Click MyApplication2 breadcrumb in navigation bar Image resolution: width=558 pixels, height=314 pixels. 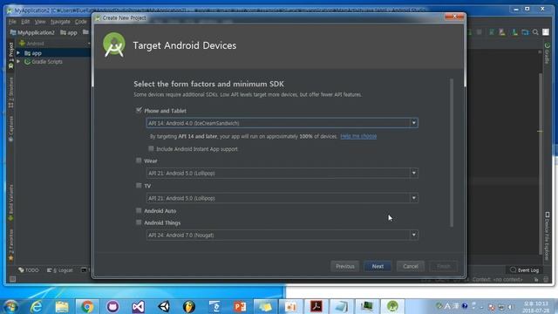[32, 32]
